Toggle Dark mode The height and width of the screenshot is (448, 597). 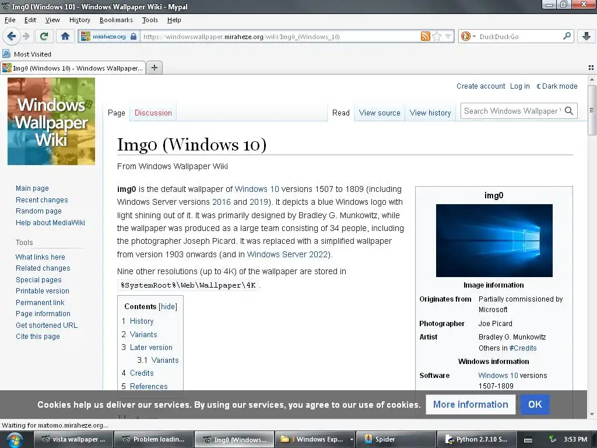click(557, 86)
